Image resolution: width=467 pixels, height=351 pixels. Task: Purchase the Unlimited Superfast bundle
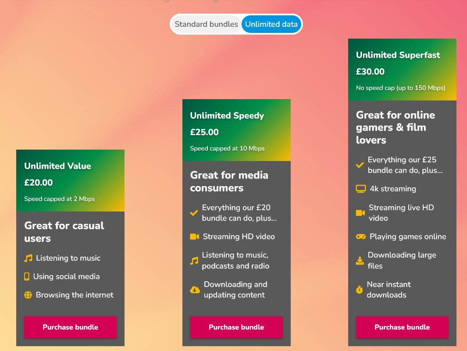[x=402, y=327]
